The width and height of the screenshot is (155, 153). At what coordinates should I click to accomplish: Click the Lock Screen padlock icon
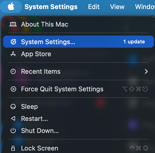(x=13, y=148)
